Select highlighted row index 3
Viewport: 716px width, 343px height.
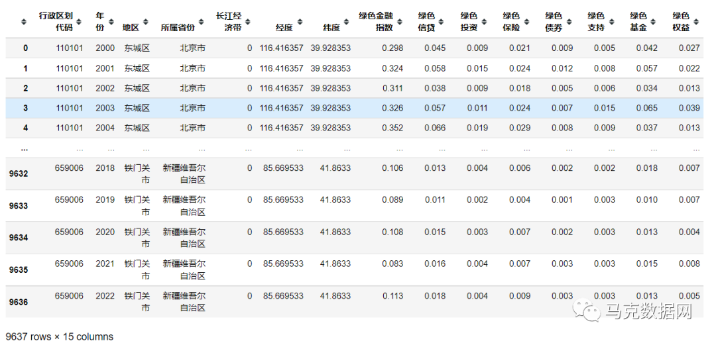click(26, 108)
